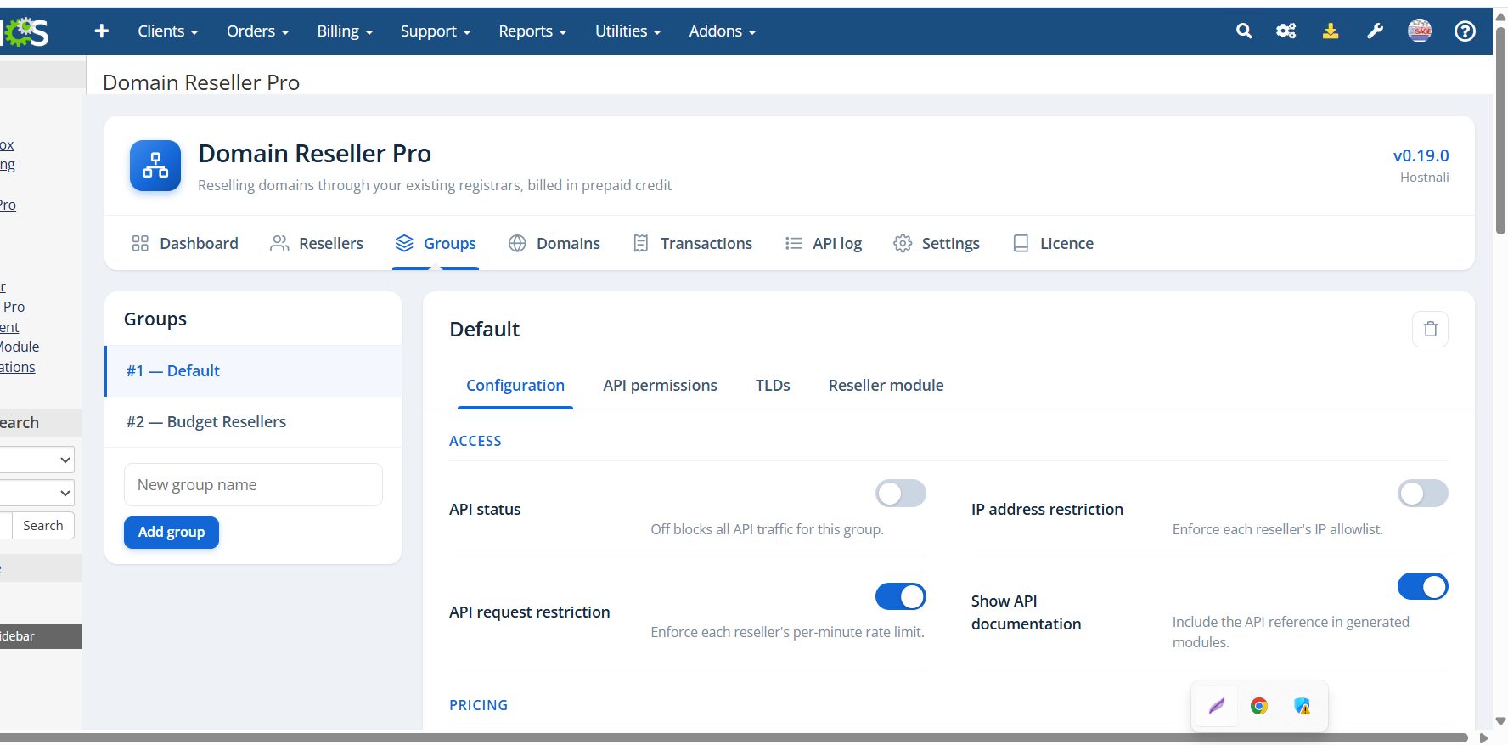Click the Chrome icon in the floating tray
This screenshot has width=1508, height=745.
pyautogui.click(x=1259, y=706)
